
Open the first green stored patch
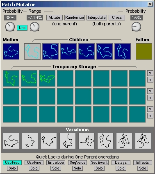pos(11,78)
